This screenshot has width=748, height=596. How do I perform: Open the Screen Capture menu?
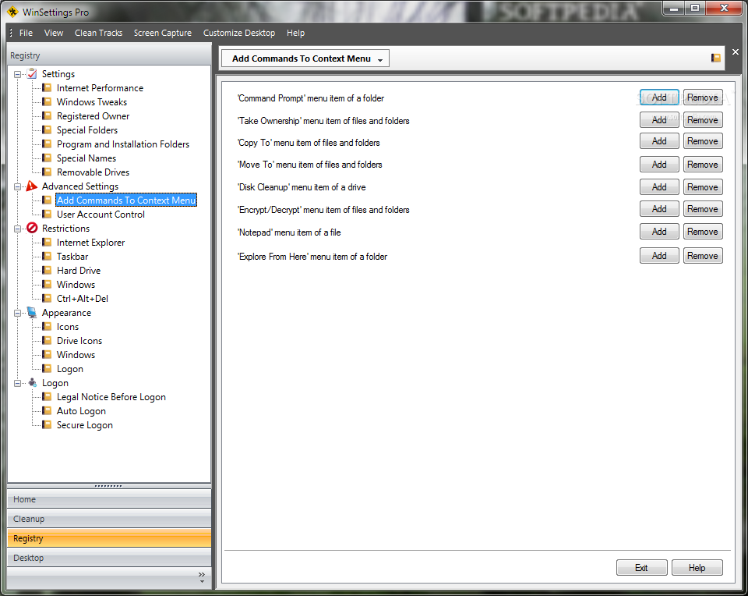coord(163,33)
